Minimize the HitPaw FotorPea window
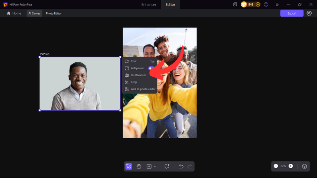This screenshot has height=178, width=317. click(288, 4)
